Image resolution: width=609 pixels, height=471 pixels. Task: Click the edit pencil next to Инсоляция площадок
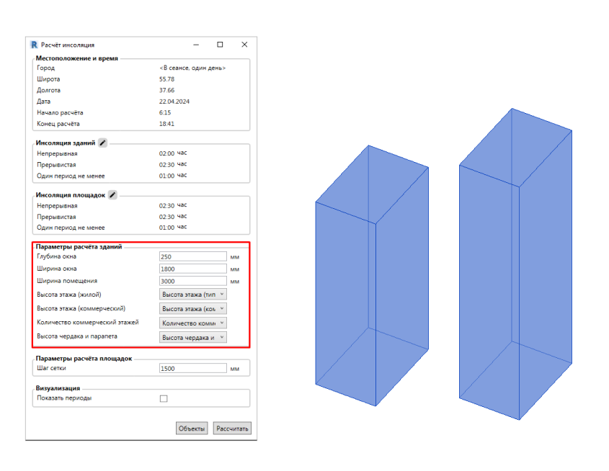(112, 195)
